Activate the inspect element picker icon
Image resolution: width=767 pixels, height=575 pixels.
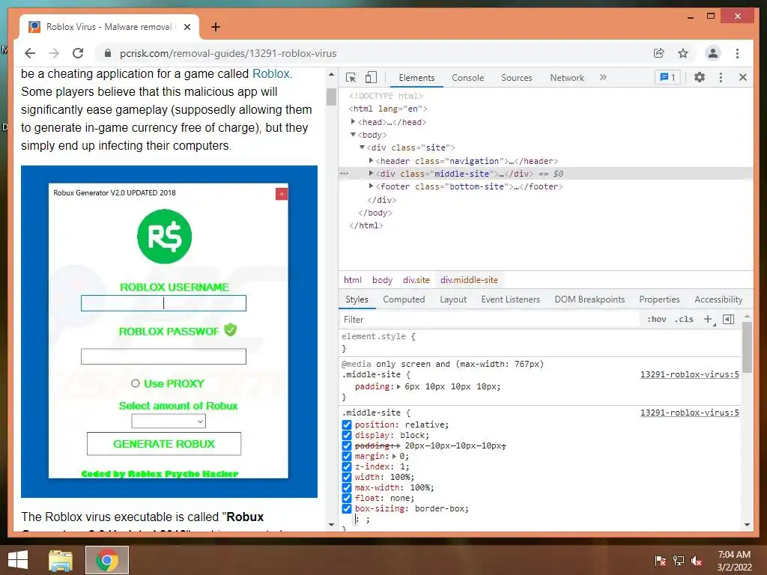point(351,78)
